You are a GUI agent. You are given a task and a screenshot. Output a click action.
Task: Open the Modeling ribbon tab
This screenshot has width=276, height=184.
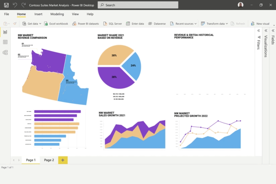[57, 14]
